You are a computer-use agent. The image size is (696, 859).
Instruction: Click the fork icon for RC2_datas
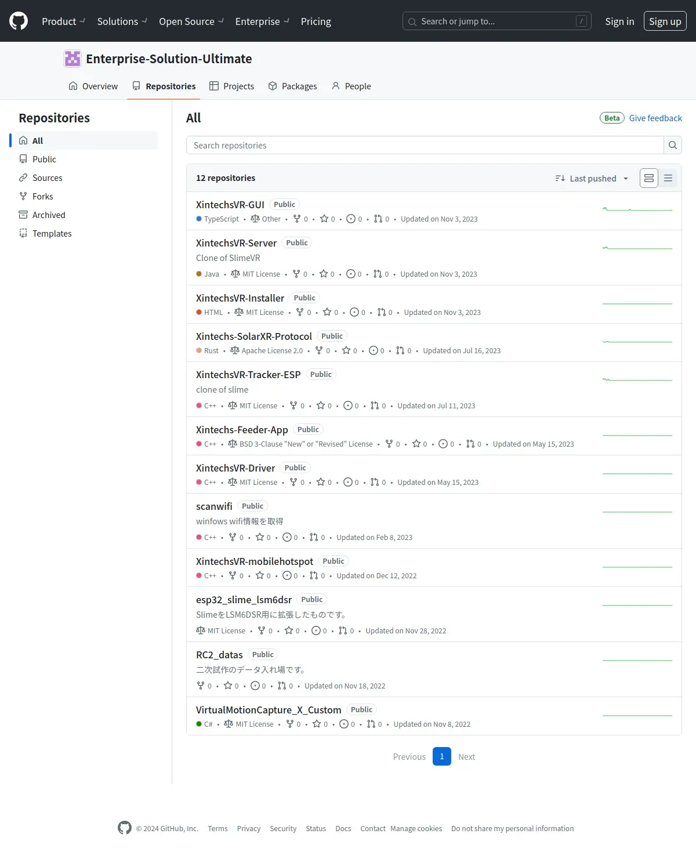pos(201,686)
